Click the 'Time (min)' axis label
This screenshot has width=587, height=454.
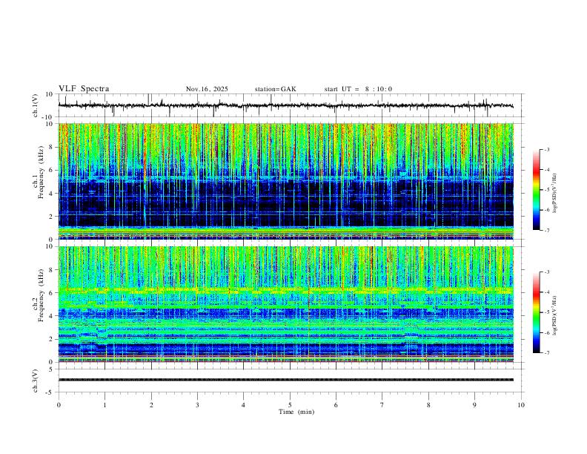(296, 412)
